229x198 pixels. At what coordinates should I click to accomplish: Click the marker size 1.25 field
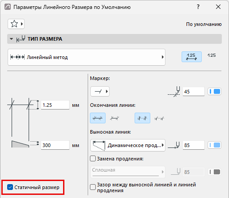point(55,105)
